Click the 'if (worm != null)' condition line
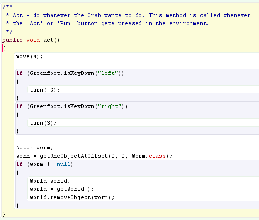259x220 pixels. click(45, 164)
